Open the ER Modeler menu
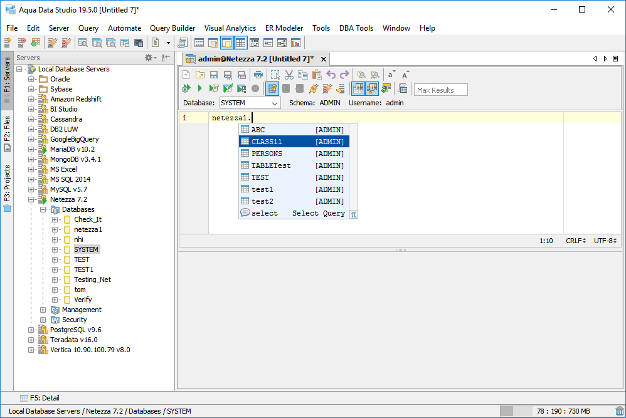626x418 pixels. tap(284, 28)
